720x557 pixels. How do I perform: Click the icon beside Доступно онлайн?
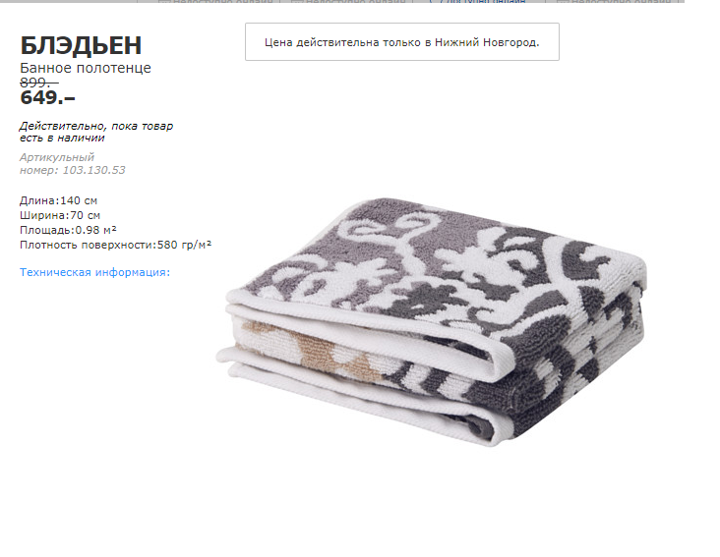coord(432,2)
